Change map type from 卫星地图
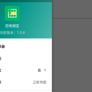The image size is (92, 92). click(x=40, y=82)
